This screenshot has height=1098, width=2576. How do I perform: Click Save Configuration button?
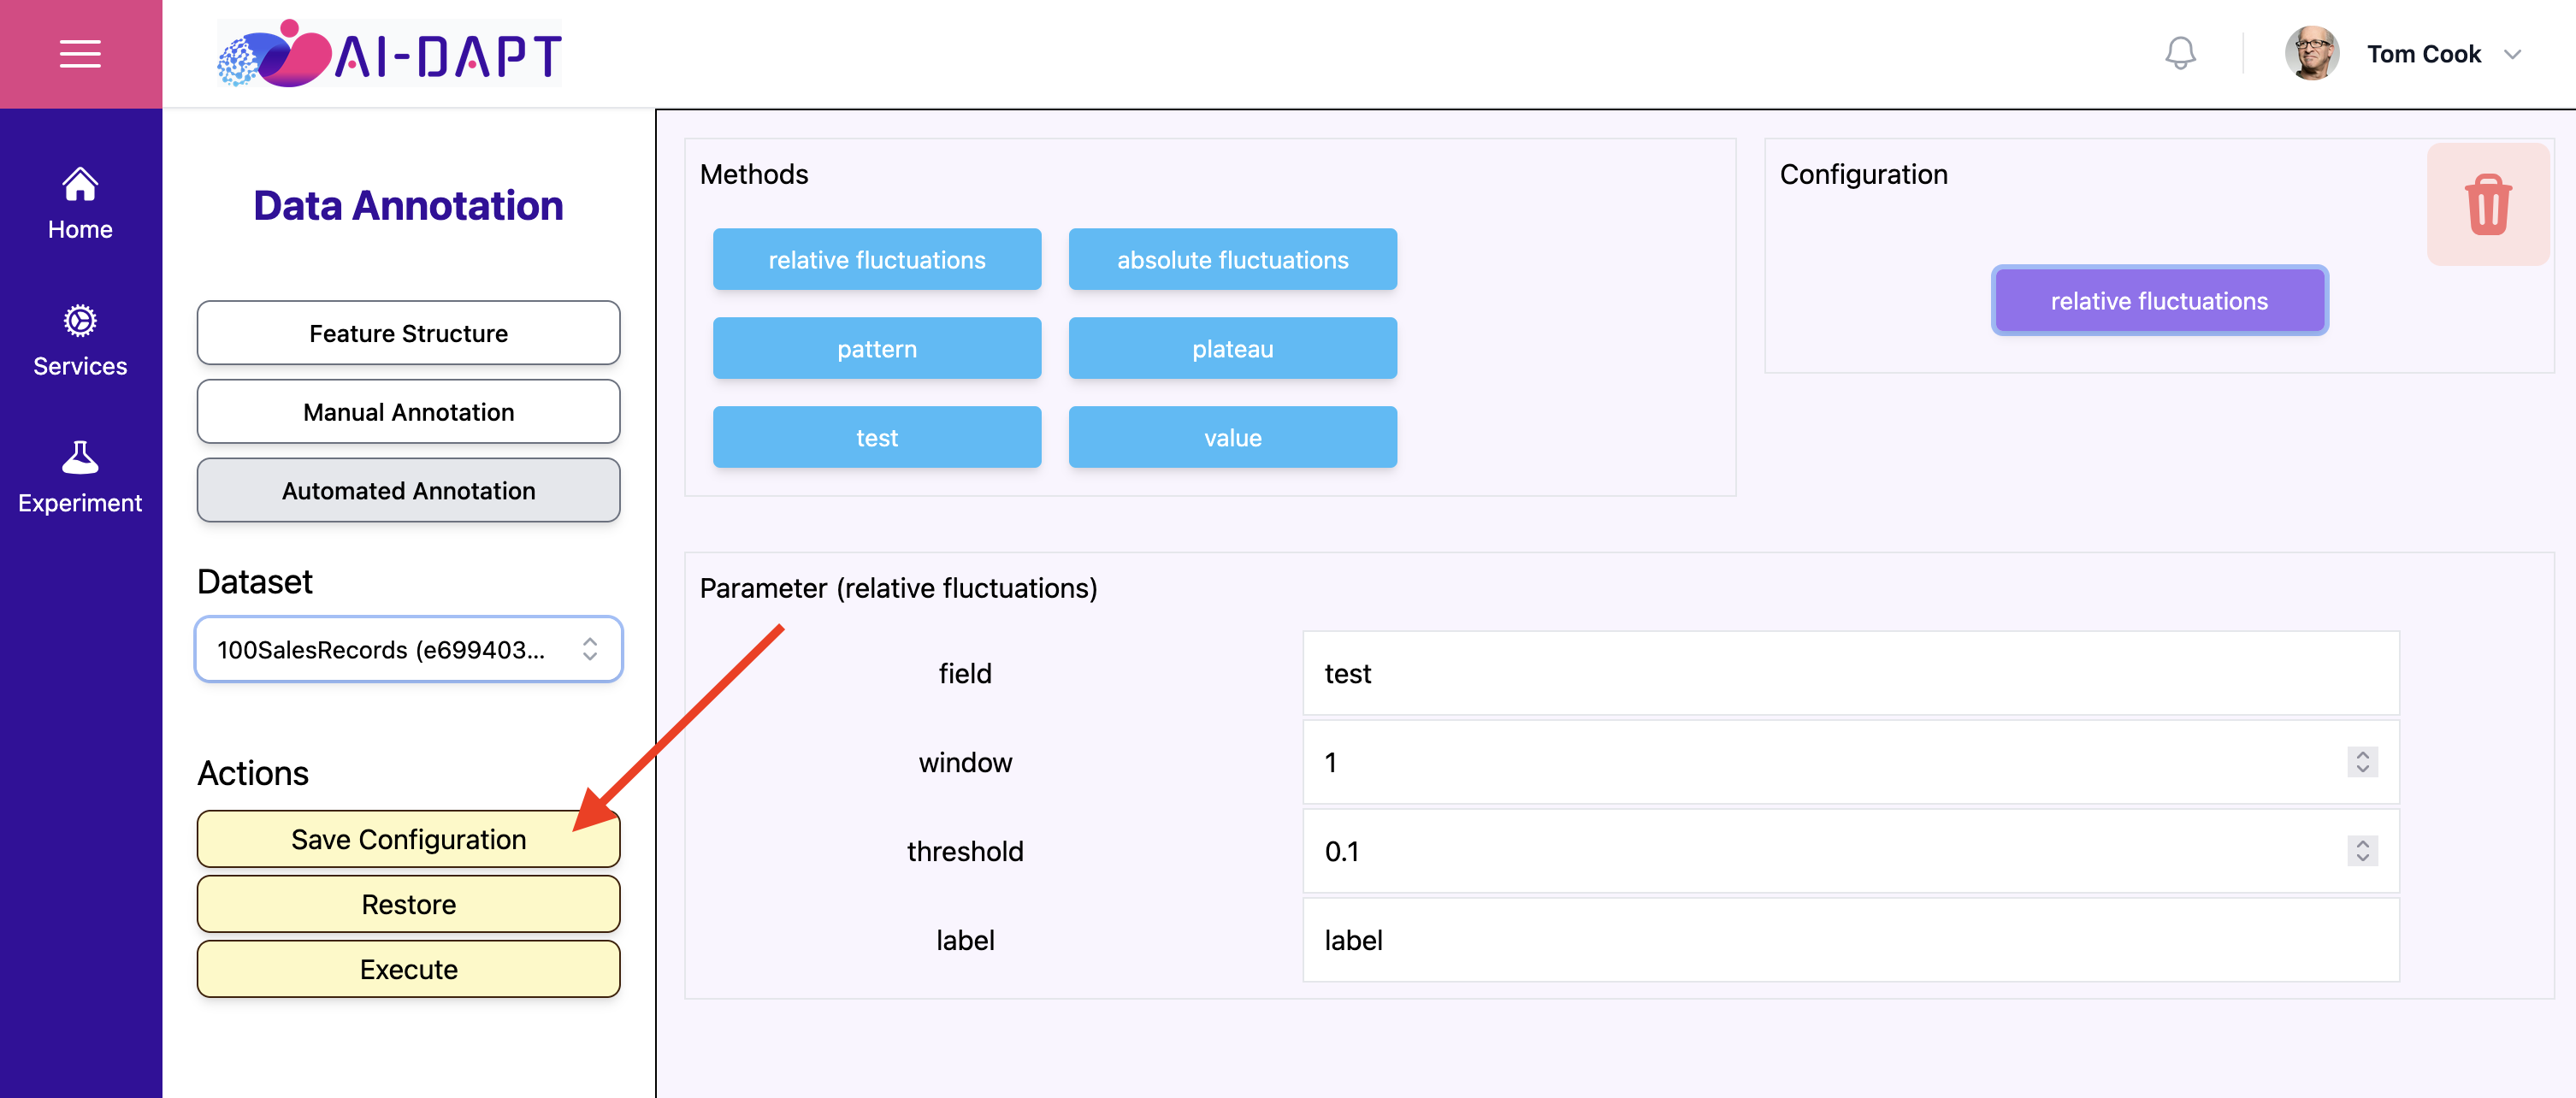pos(408,839)
